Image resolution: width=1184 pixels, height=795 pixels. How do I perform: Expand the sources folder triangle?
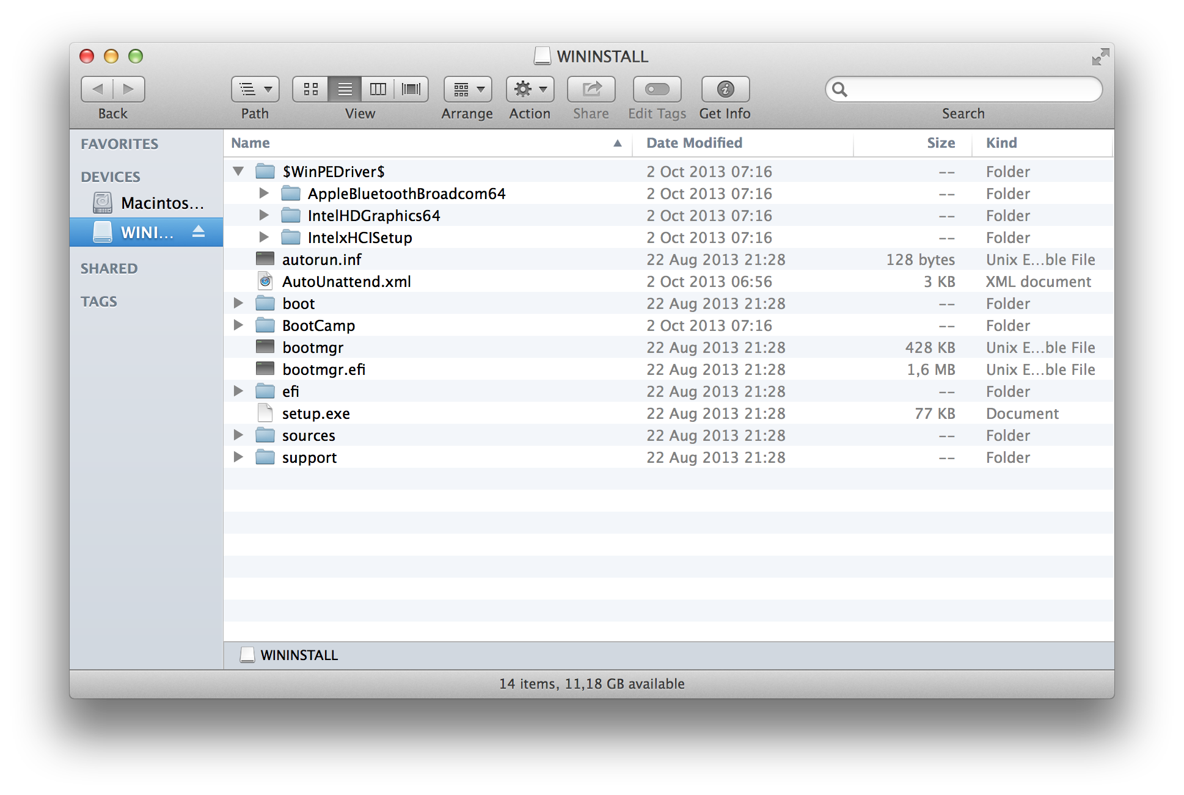tap(238, 435)
